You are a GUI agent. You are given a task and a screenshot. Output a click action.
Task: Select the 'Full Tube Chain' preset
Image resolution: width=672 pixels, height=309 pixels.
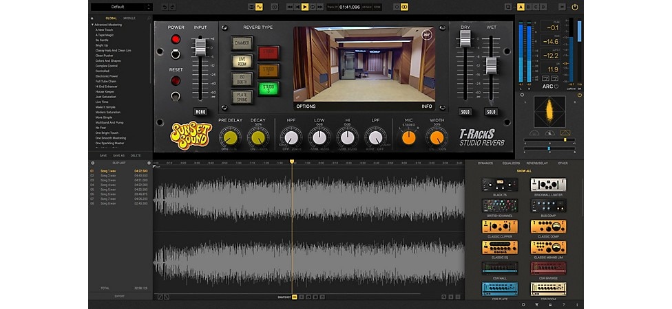[106, 81]
